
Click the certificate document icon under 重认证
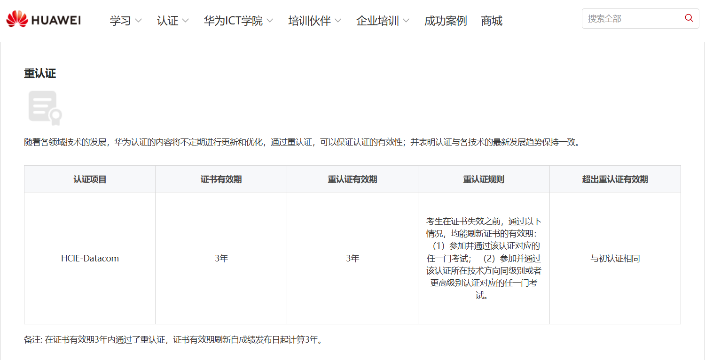[45, 108]
